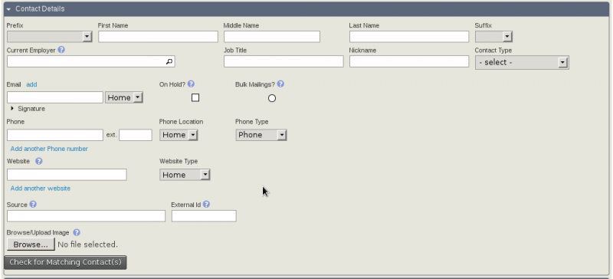Click the Check for Matching Contact(s) button
This screenshot has width=613, height=279.
tap(65, 262)
